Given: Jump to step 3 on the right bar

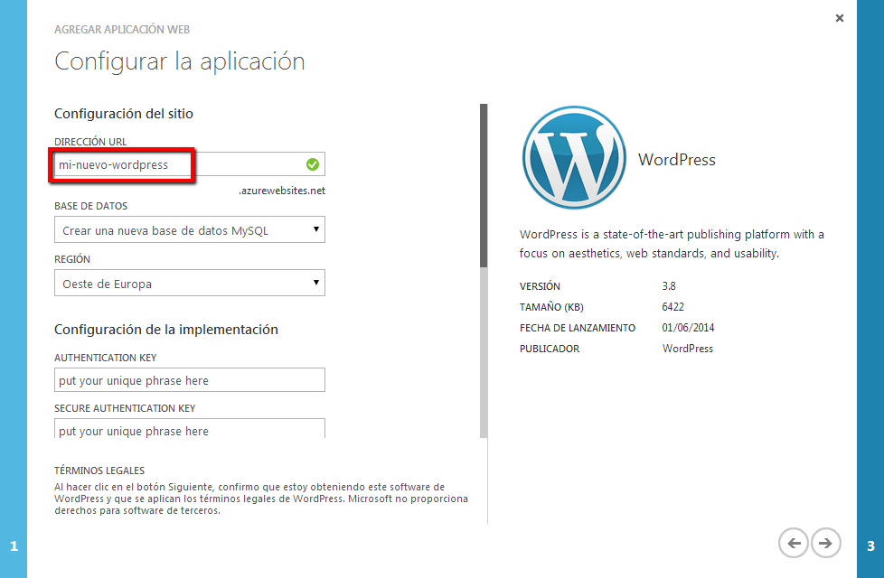Looking at the screenshot, I should click(x=870, y=545).
